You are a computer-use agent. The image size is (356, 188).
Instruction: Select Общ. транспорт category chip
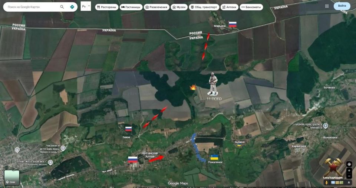tap(204, 7)
